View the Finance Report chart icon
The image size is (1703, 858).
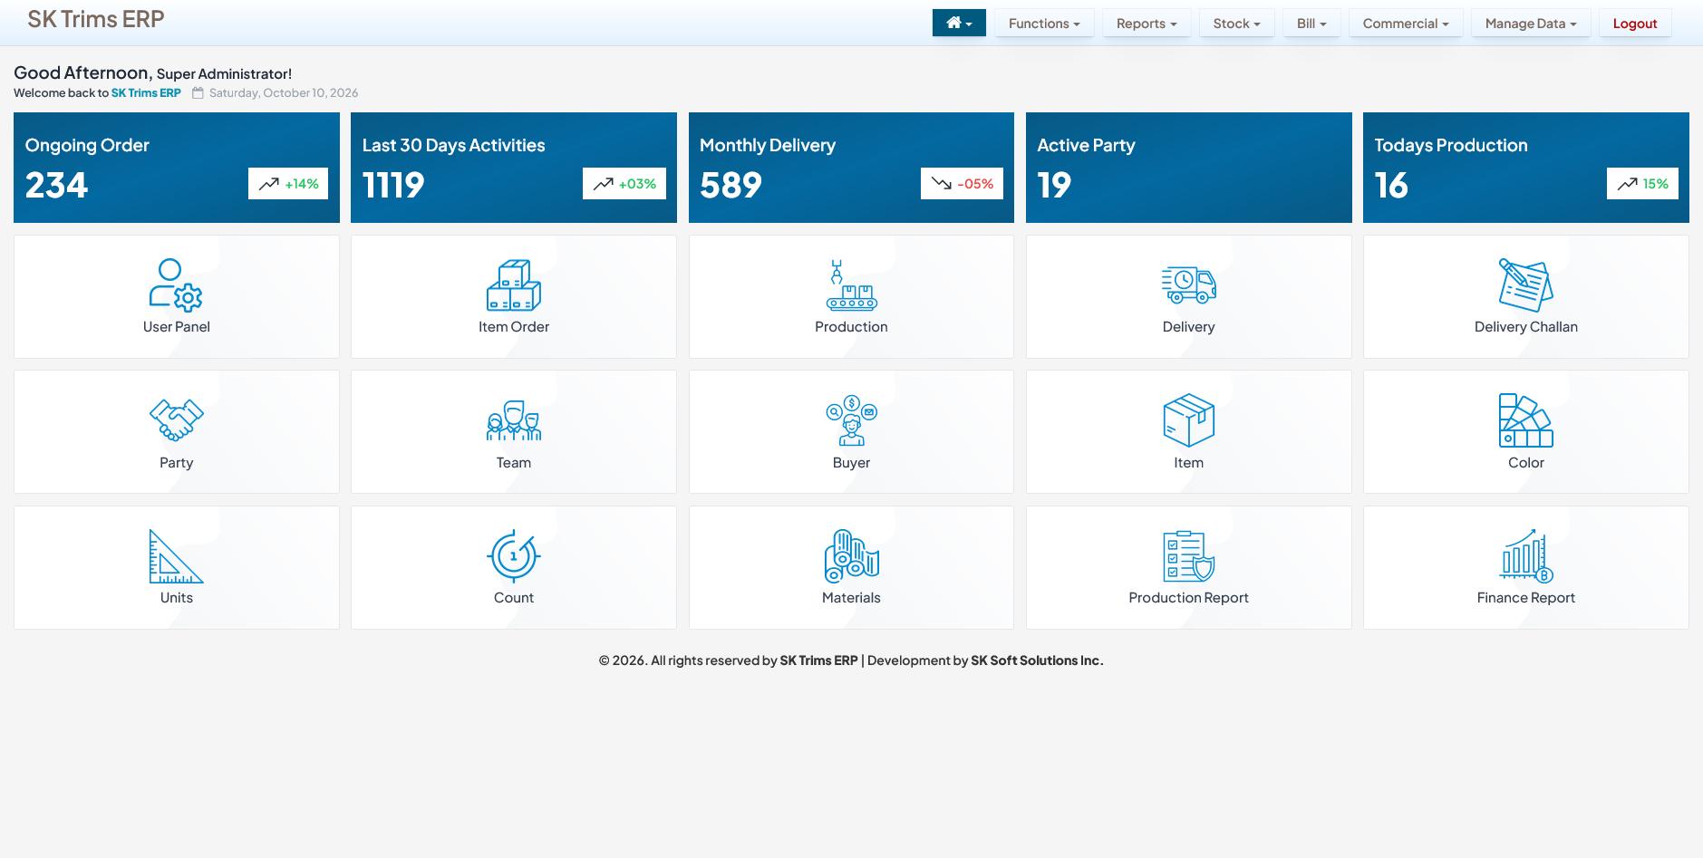[1526, 556]
